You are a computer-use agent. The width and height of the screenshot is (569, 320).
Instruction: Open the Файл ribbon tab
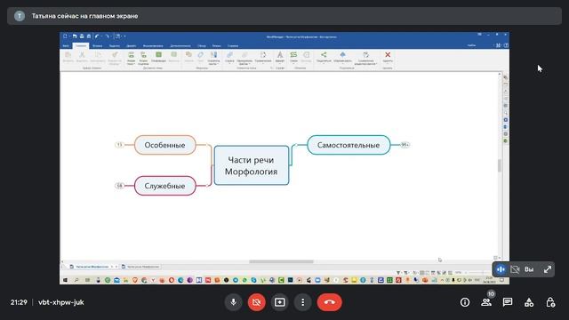(66, 45)
